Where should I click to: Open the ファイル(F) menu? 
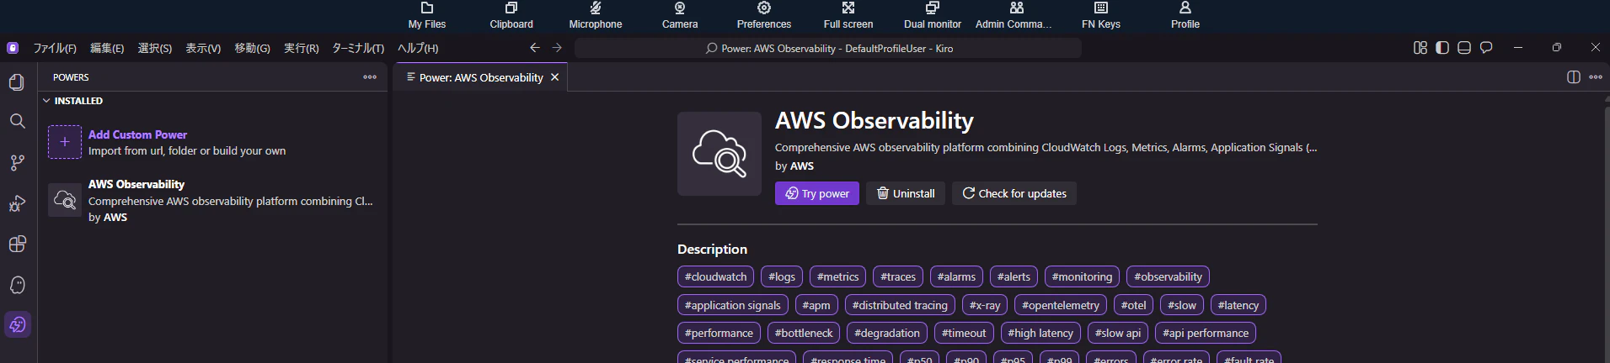(x=55, y=48)
